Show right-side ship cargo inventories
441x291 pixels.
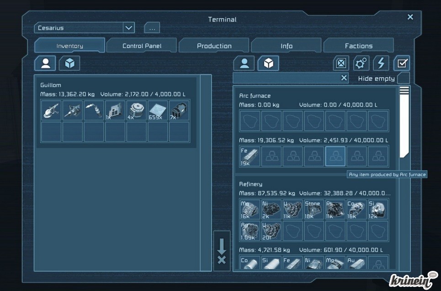click(x=268, y=63)
